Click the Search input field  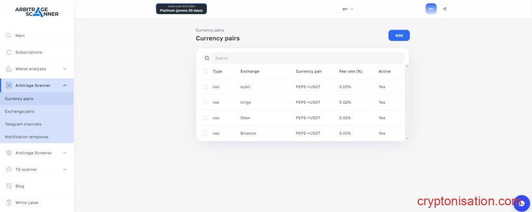tap(307, 58)
